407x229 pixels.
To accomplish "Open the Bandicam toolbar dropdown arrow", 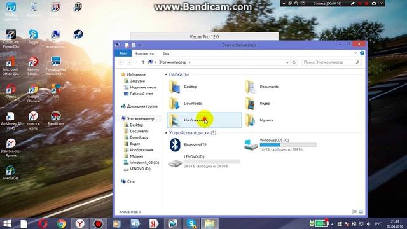I will (284, 3).
